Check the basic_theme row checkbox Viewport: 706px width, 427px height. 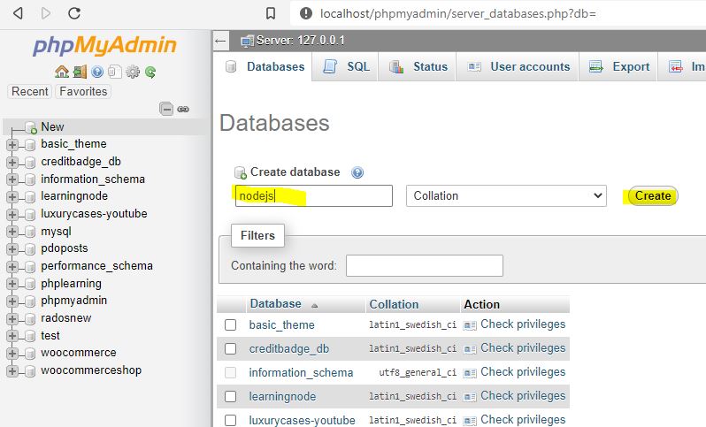point(231,324)
